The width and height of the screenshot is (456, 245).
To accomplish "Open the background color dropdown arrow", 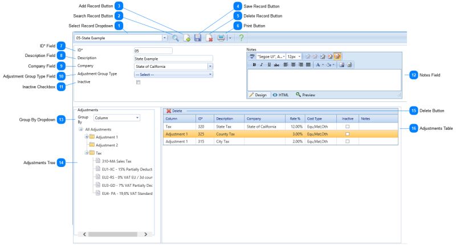I will click(x=333, y=65).
